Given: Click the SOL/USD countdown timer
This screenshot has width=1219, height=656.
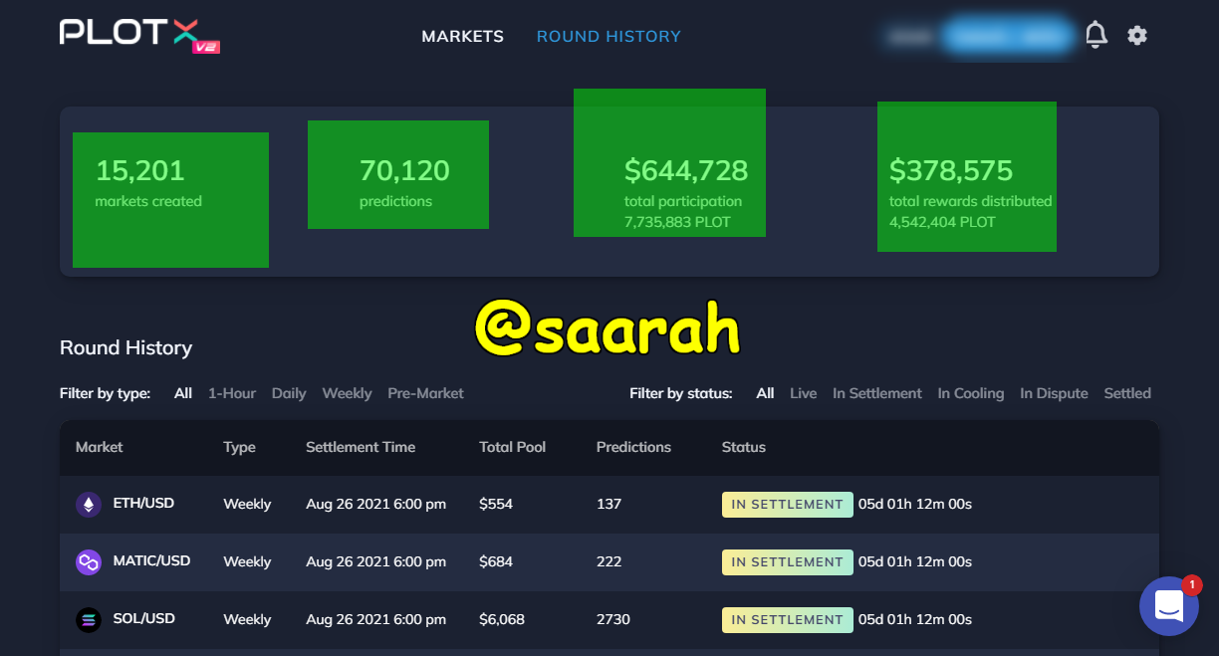Looking at the screenshot, I should tap(915, 620).
